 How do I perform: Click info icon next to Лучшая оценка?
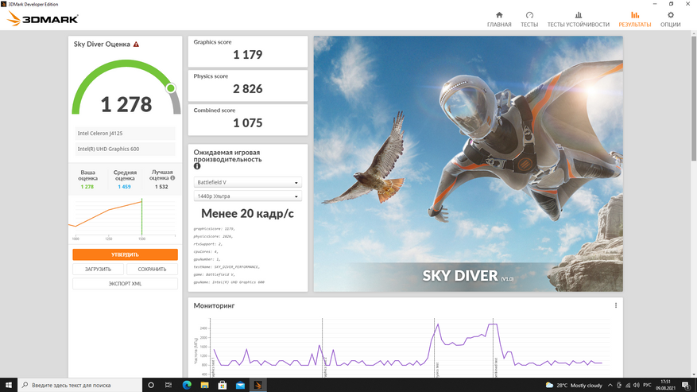(x=172, y=177)
